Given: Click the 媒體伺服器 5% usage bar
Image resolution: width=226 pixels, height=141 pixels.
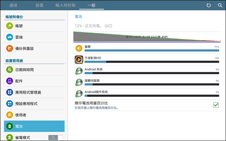Looking at the screenshot, I should [x=152, y=84].
